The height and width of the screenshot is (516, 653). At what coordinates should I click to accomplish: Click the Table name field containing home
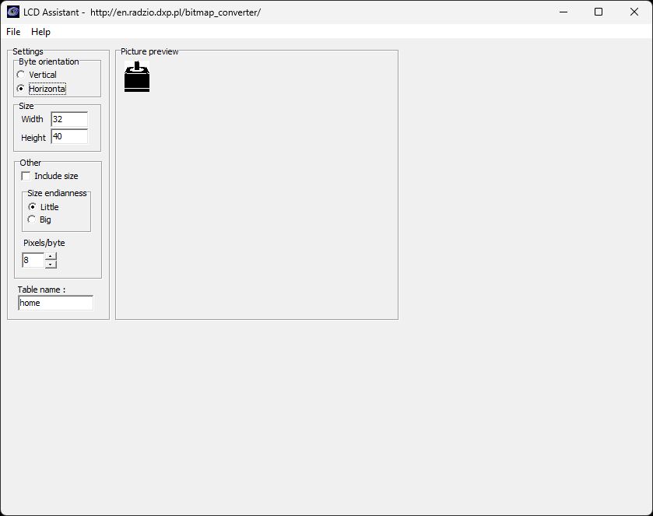tap(56, 303)
